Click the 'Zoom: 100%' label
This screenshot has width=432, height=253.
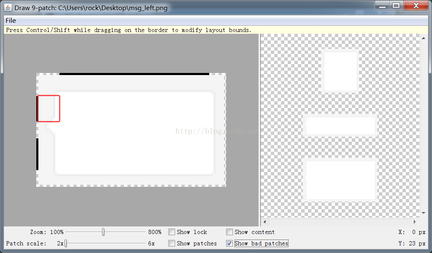47,232
